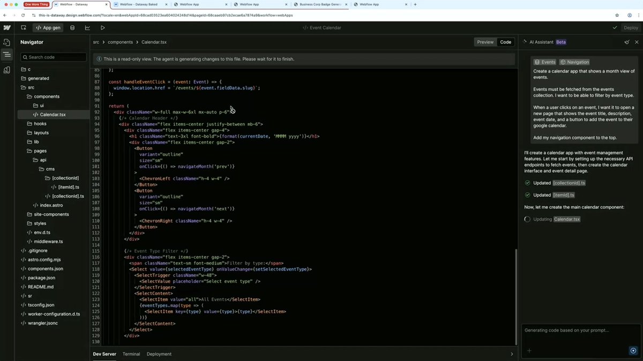Click the Deploy button
This screenshot has width=643, height=361.
point(630,27)
